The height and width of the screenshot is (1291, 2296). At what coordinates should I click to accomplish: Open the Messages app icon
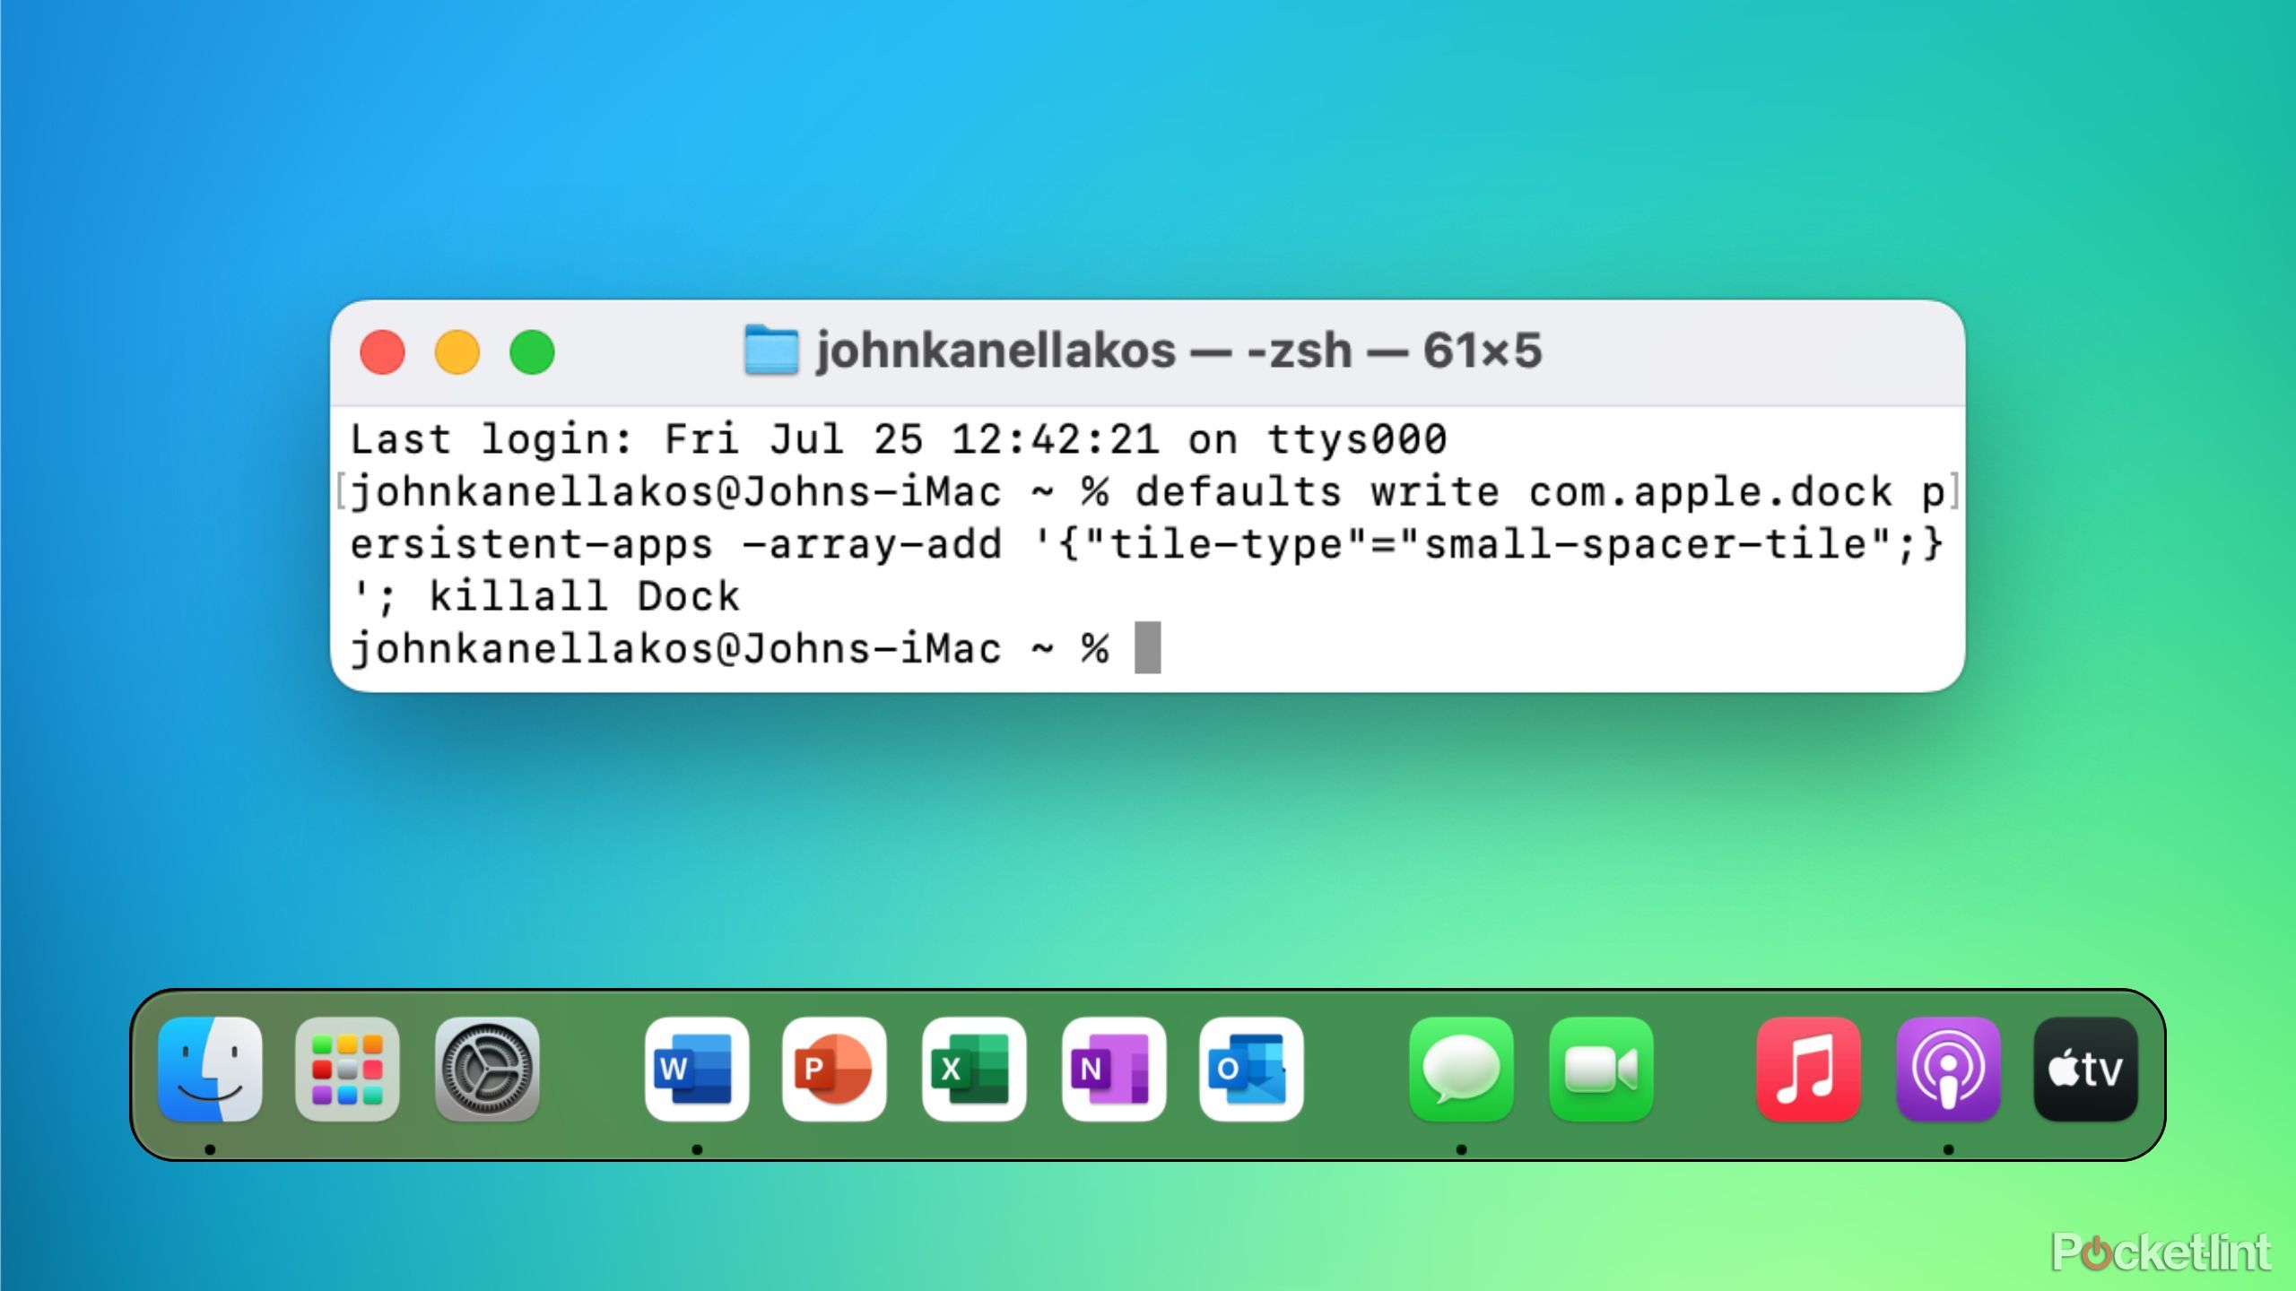(1461, 1069)
